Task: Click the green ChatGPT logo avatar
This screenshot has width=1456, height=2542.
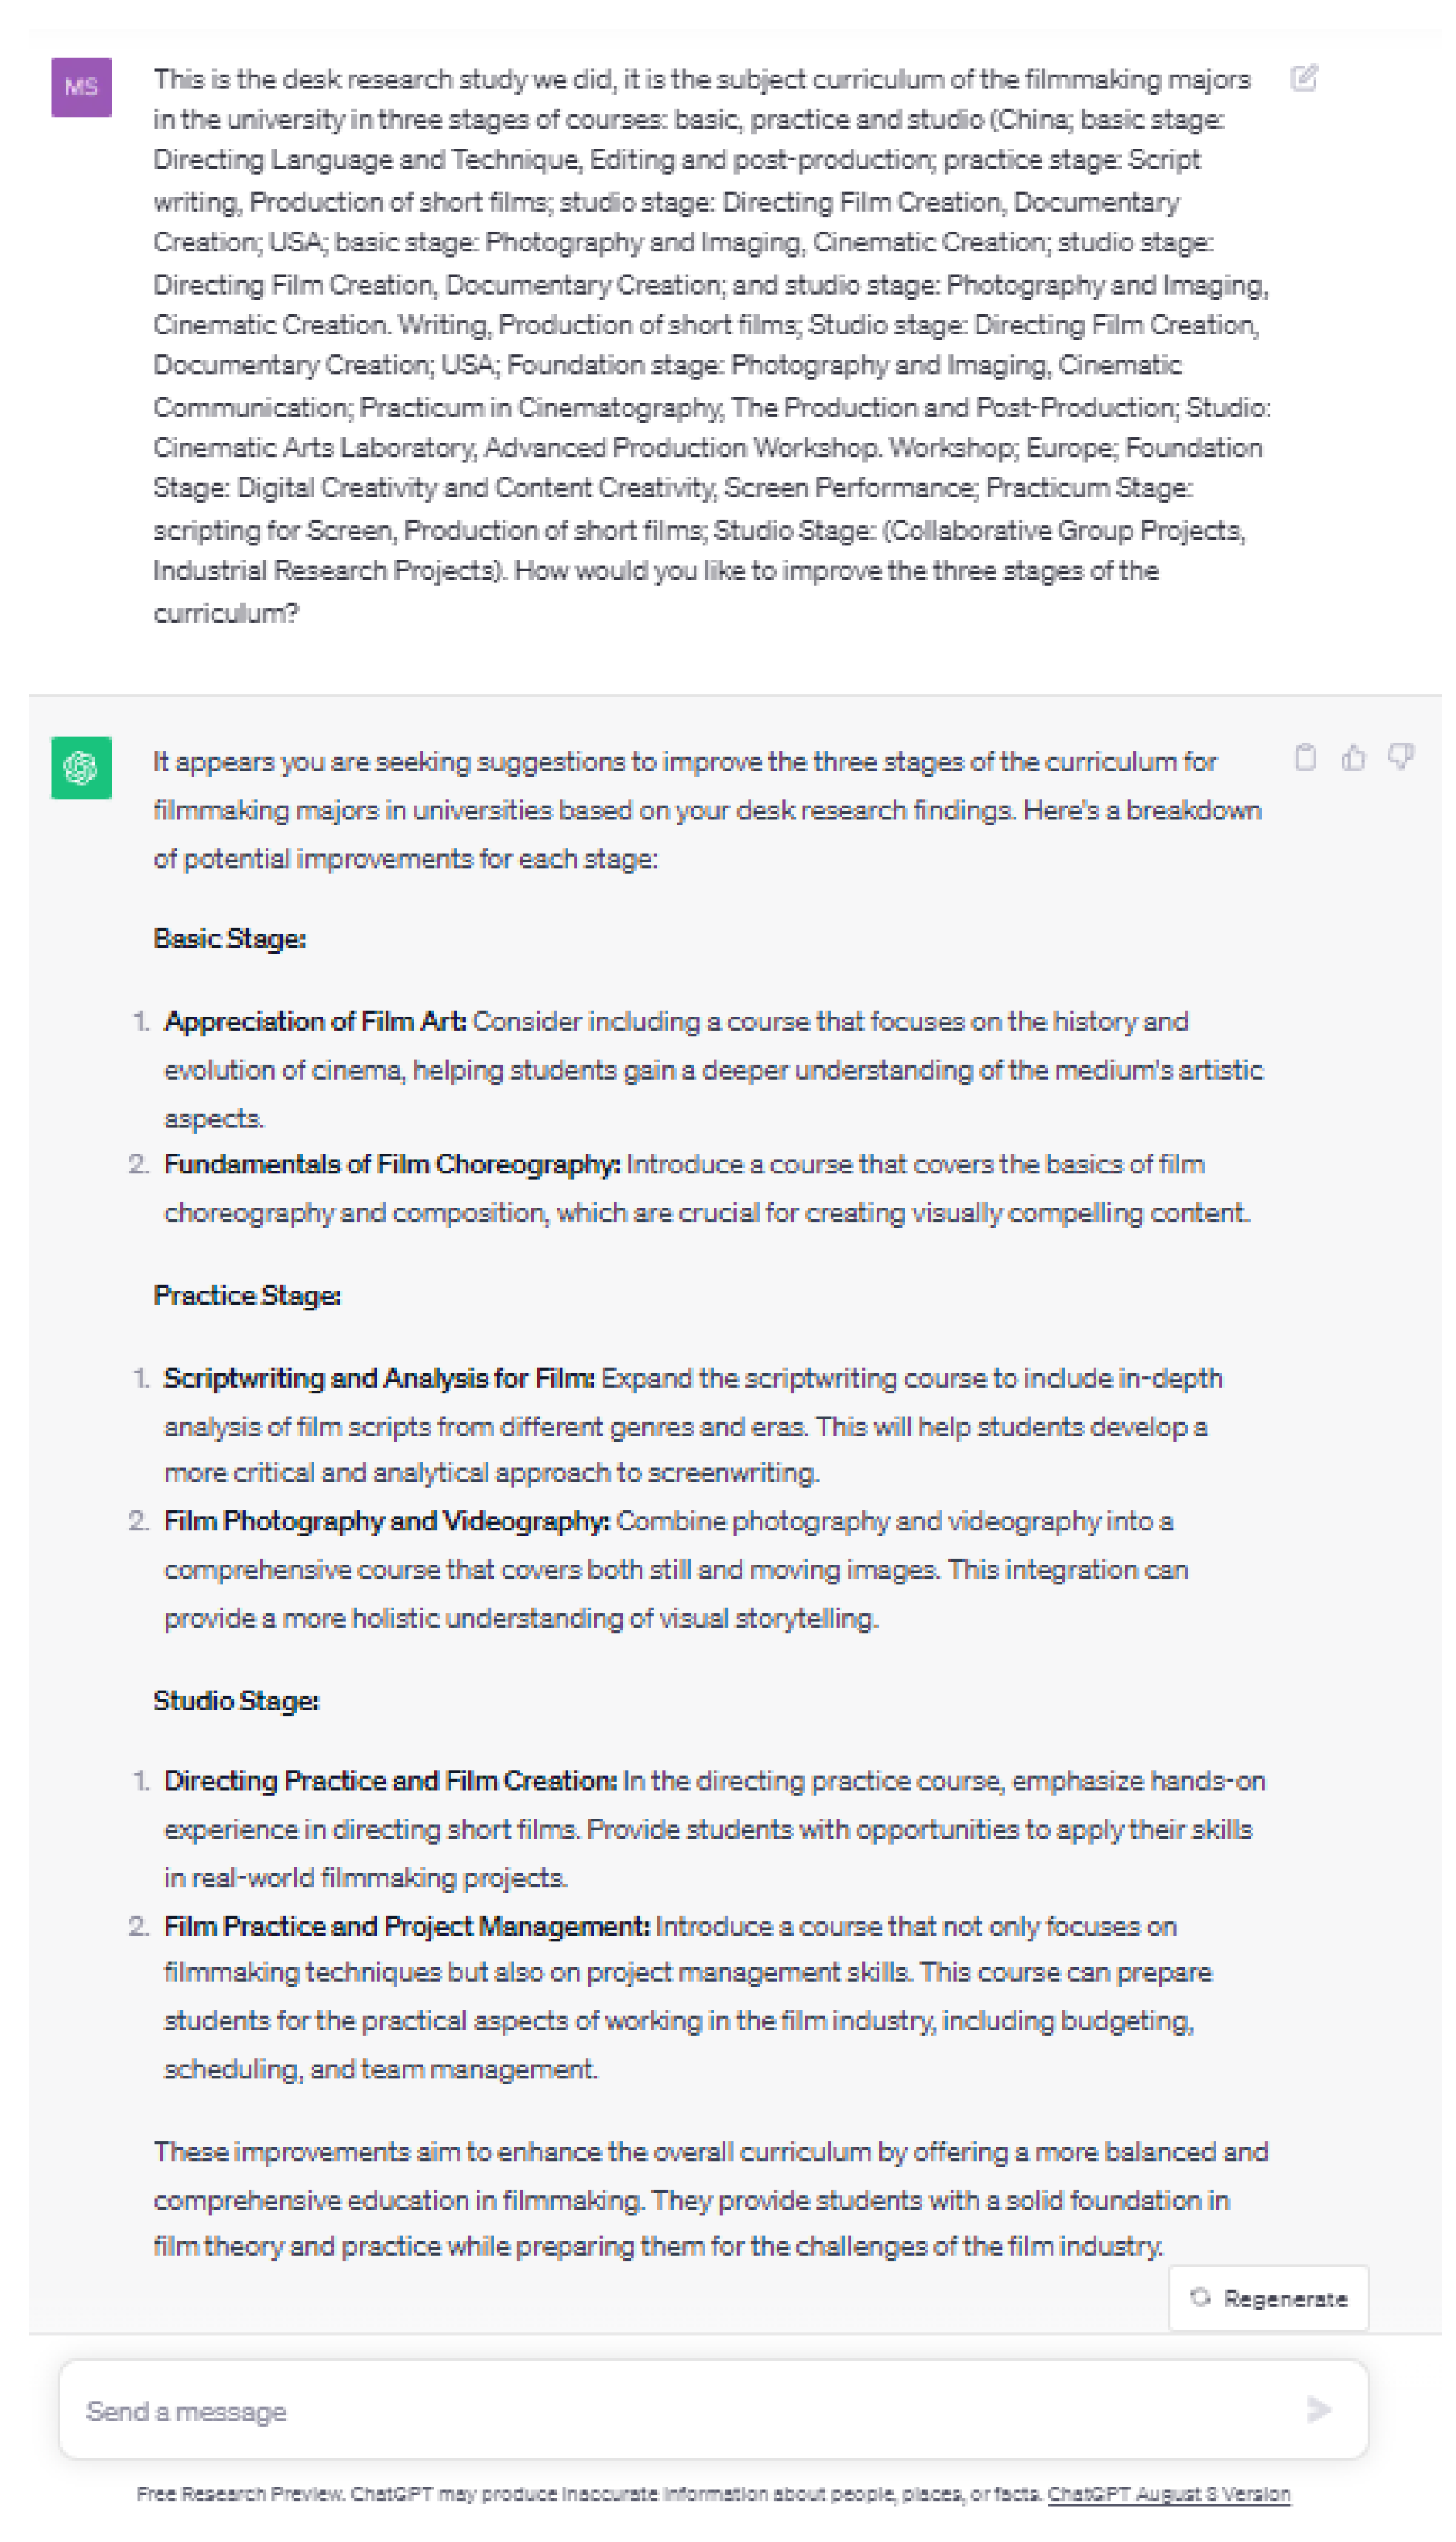Action: pyautogui.click(x=81, y=767)
